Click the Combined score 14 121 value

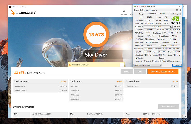click(175, 81)
